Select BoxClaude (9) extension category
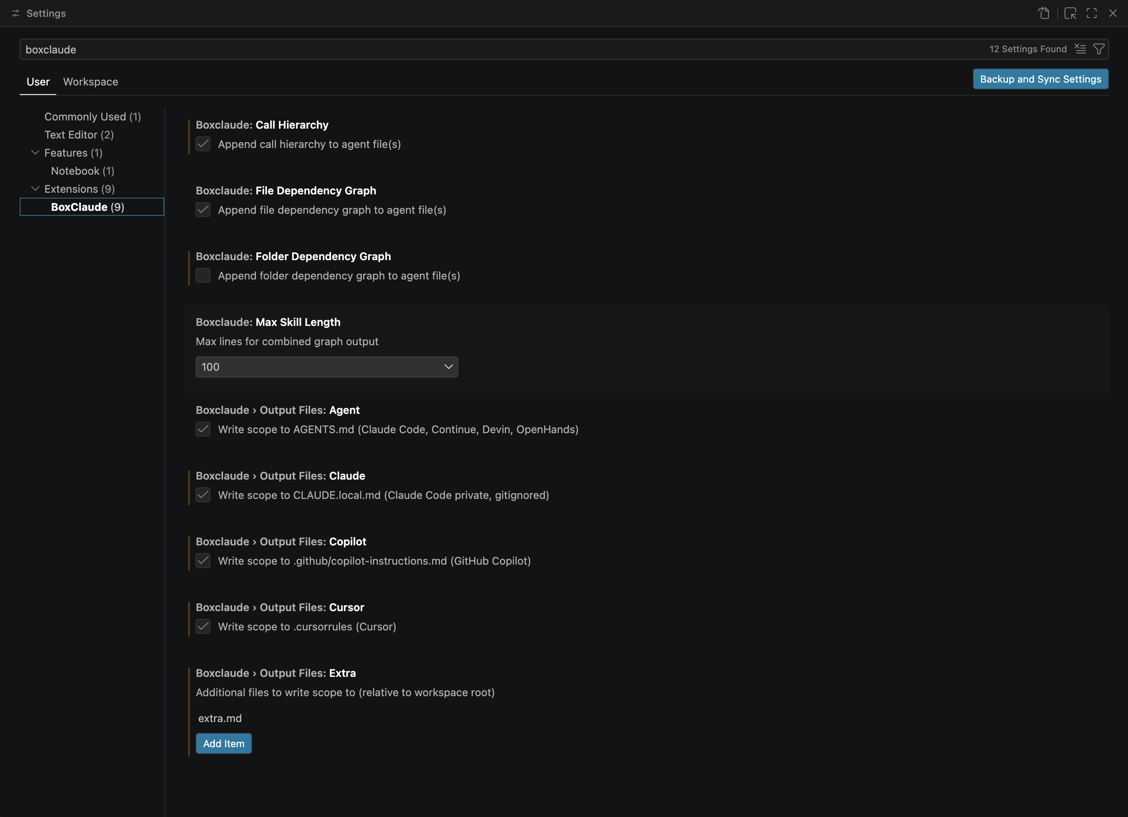The width and height of the screenshot is (1128, 817). (92, 207)
